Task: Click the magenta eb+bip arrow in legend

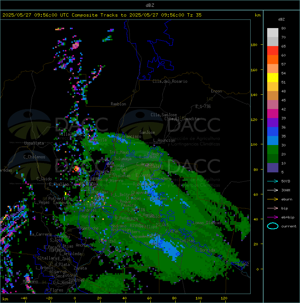Action: (273, 217)
